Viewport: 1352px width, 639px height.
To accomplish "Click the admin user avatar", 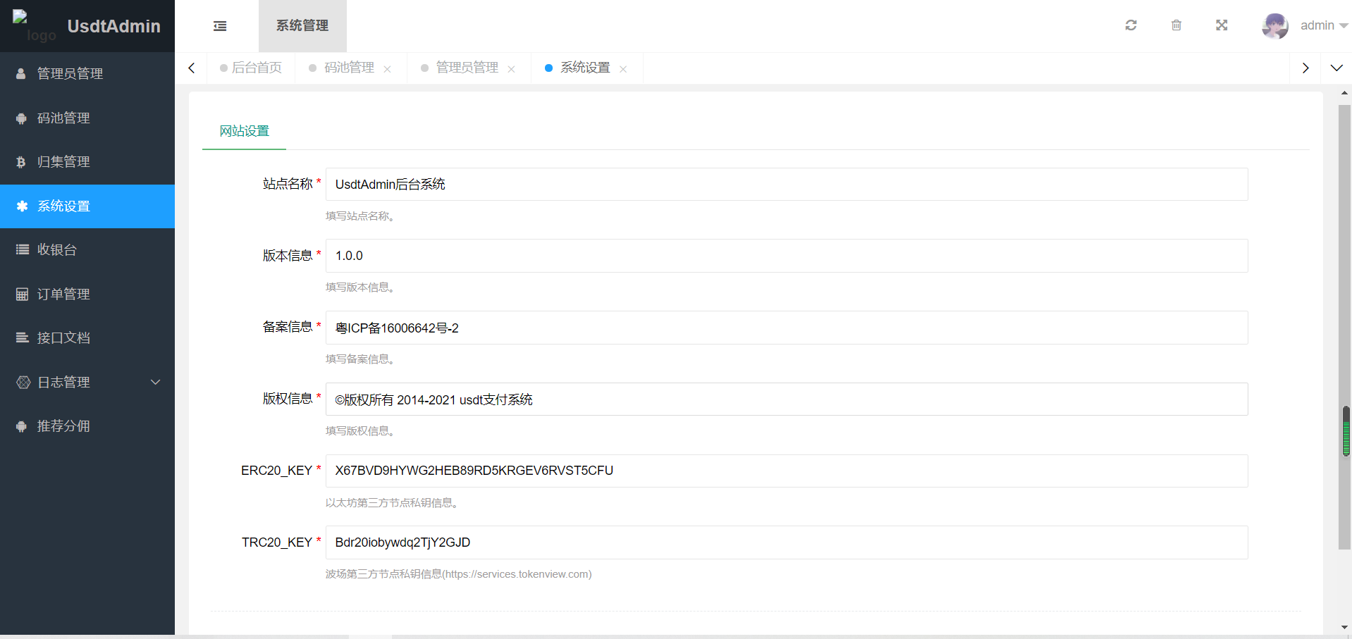I will coord(1274,26).
